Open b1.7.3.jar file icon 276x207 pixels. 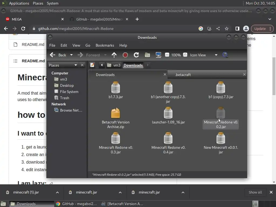coord(116,88)
